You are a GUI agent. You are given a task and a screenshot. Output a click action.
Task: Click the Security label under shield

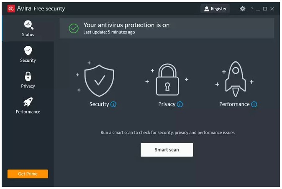[99, 104]
